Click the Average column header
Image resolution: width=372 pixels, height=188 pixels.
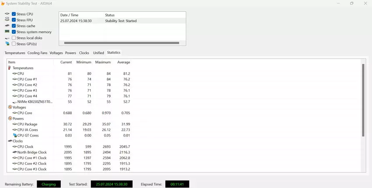[123, 62]
